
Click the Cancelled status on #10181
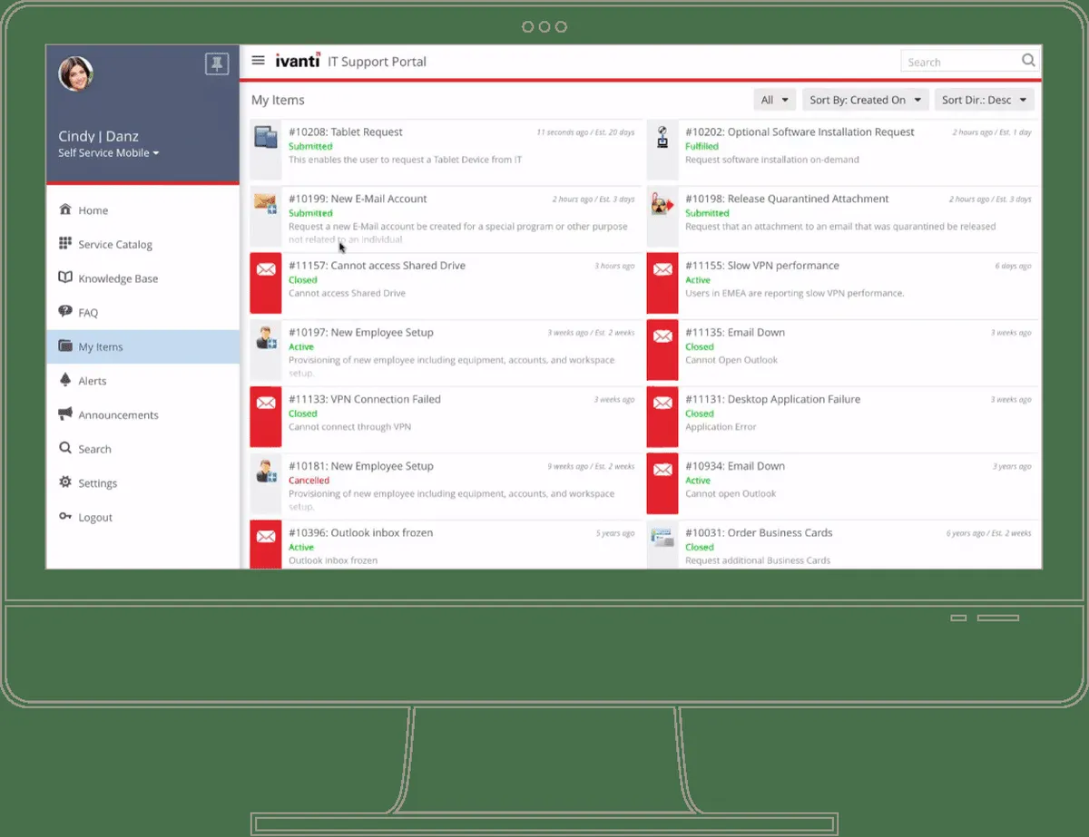click(x=309, y=481)
